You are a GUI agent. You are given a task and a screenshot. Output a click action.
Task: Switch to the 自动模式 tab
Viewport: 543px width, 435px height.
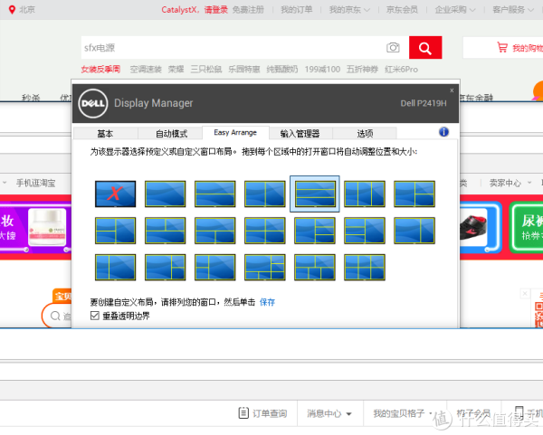[171, 133]
